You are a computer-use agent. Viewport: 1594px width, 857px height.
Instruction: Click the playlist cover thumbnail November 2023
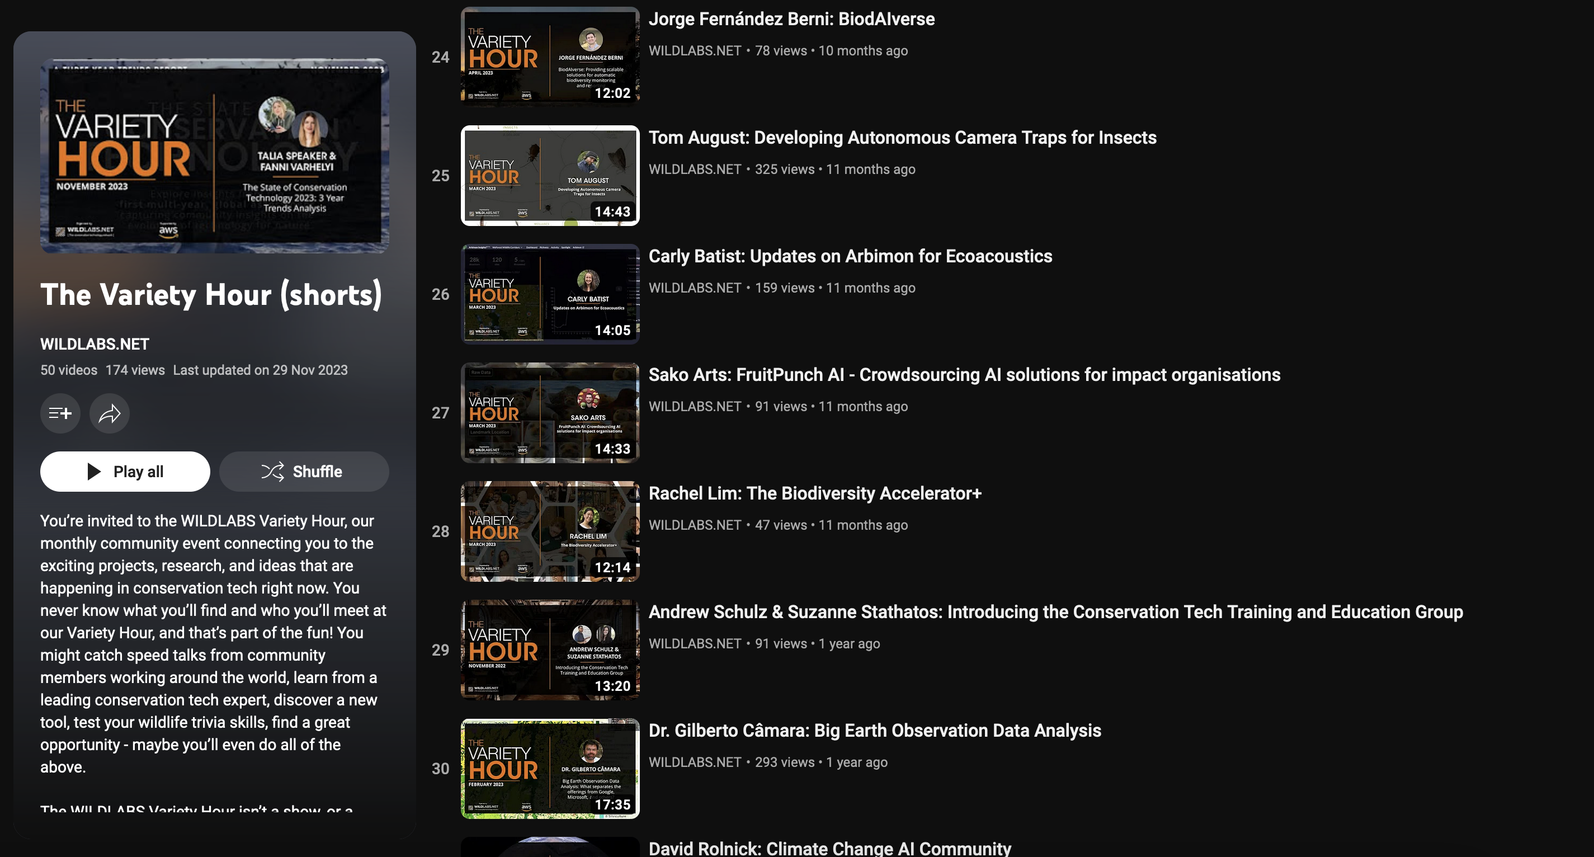pyautogui.click(x=215, y=156)
